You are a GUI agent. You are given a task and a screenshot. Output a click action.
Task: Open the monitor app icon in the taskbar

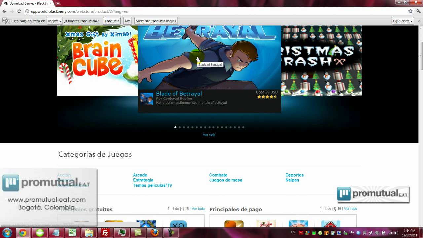point(122,233)
